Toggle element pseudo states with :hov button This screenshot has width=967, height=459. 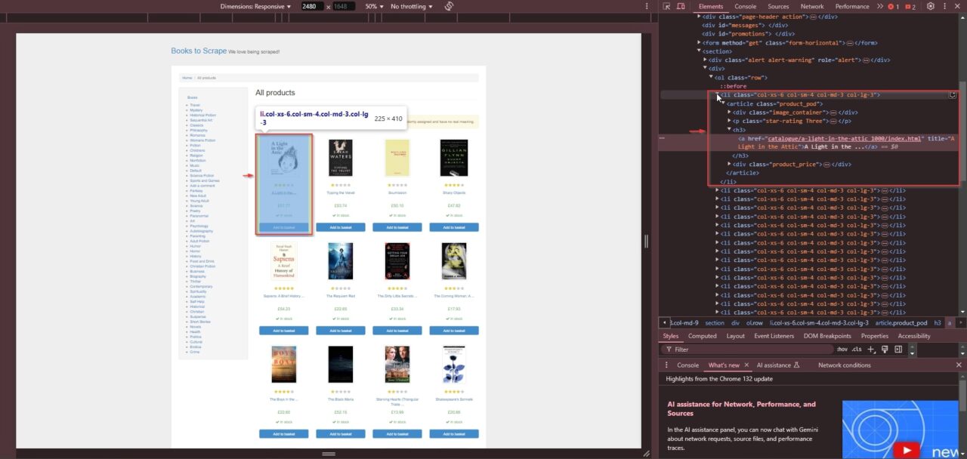[842, 349]
